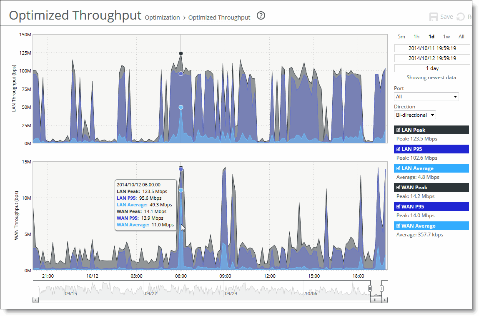Click the horizontal scrollbar thumb
This screenshot has height=316, width=479.
376,300
